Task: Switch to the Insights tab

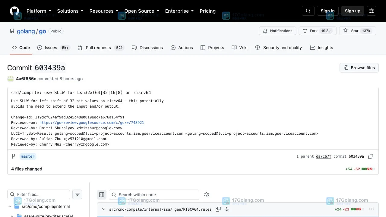Action: 321,48
